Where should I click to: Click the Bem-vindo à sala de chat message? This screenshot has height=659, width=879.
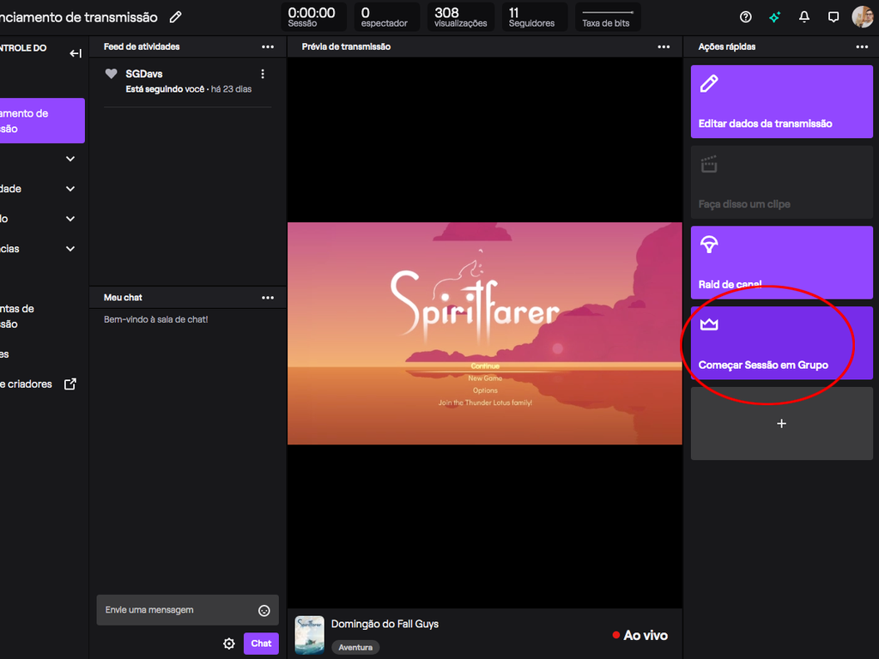tap(156, 319)
